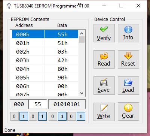Screen dimensions: 150x136
Task: Click the EEPROM list scrollbar thumb
Action: tap(82, 39)
